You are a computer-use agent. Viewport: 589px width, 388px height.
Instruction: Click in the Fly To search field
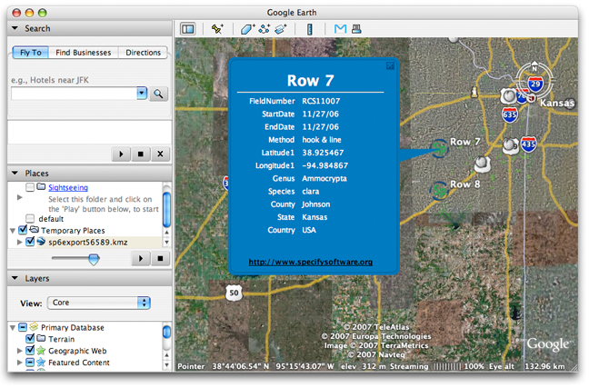point(74,94)
